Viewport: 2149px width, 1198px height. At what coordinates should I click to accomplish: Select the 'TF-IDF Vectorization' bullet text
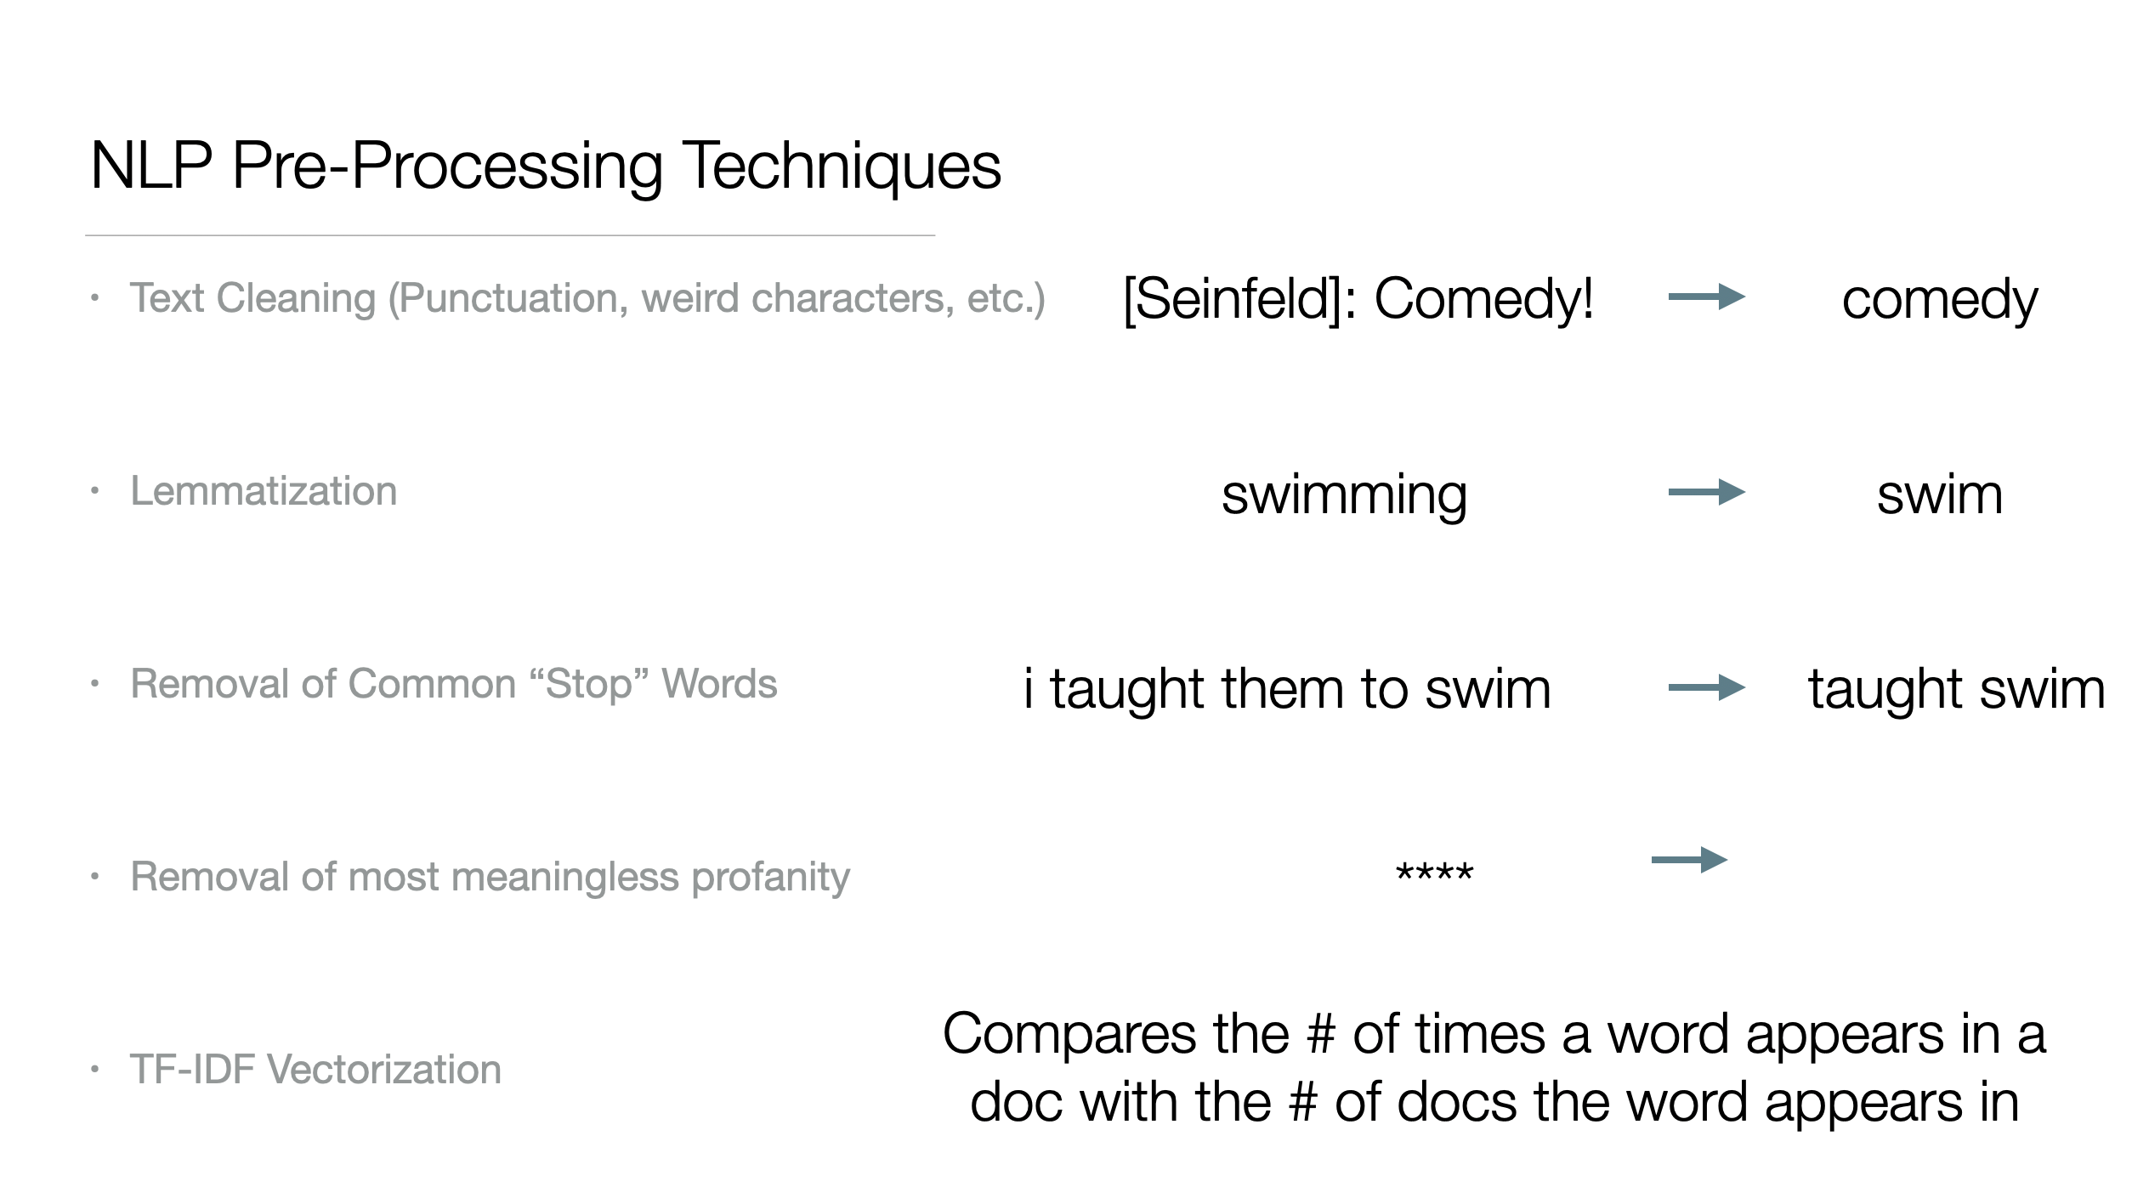(315, 1069)
